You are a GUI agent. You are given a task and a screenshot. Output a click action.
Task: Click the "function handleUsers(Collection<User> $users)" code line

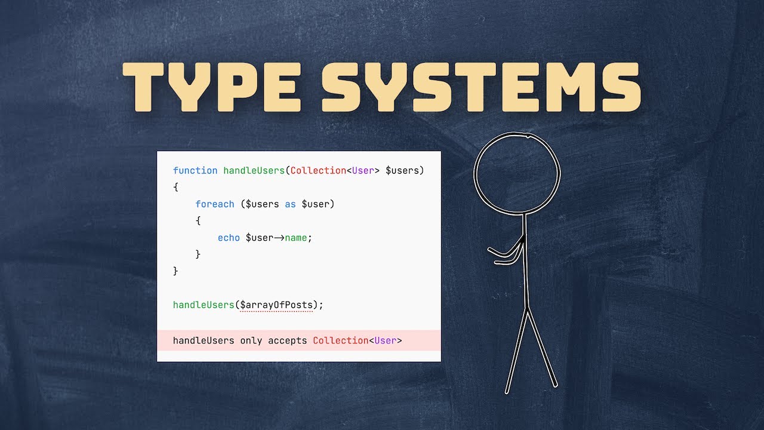pos(298,171)
